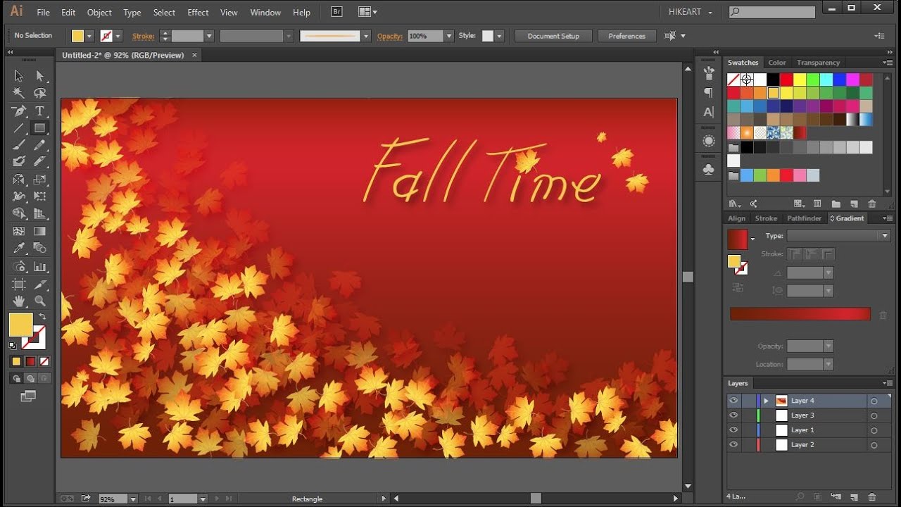The width and height of the screenshot is (901, 507).
Task: Switch to Color fill mode in the toolbox
Action: [x=16, y=361]
